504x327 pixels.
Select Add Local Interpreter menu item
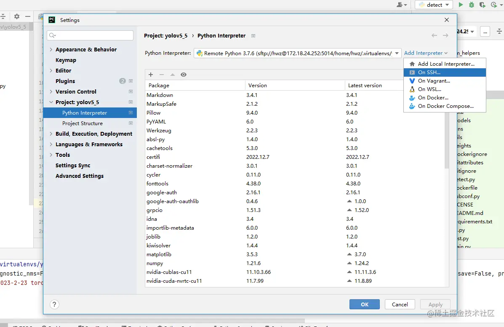pos(445,64)
